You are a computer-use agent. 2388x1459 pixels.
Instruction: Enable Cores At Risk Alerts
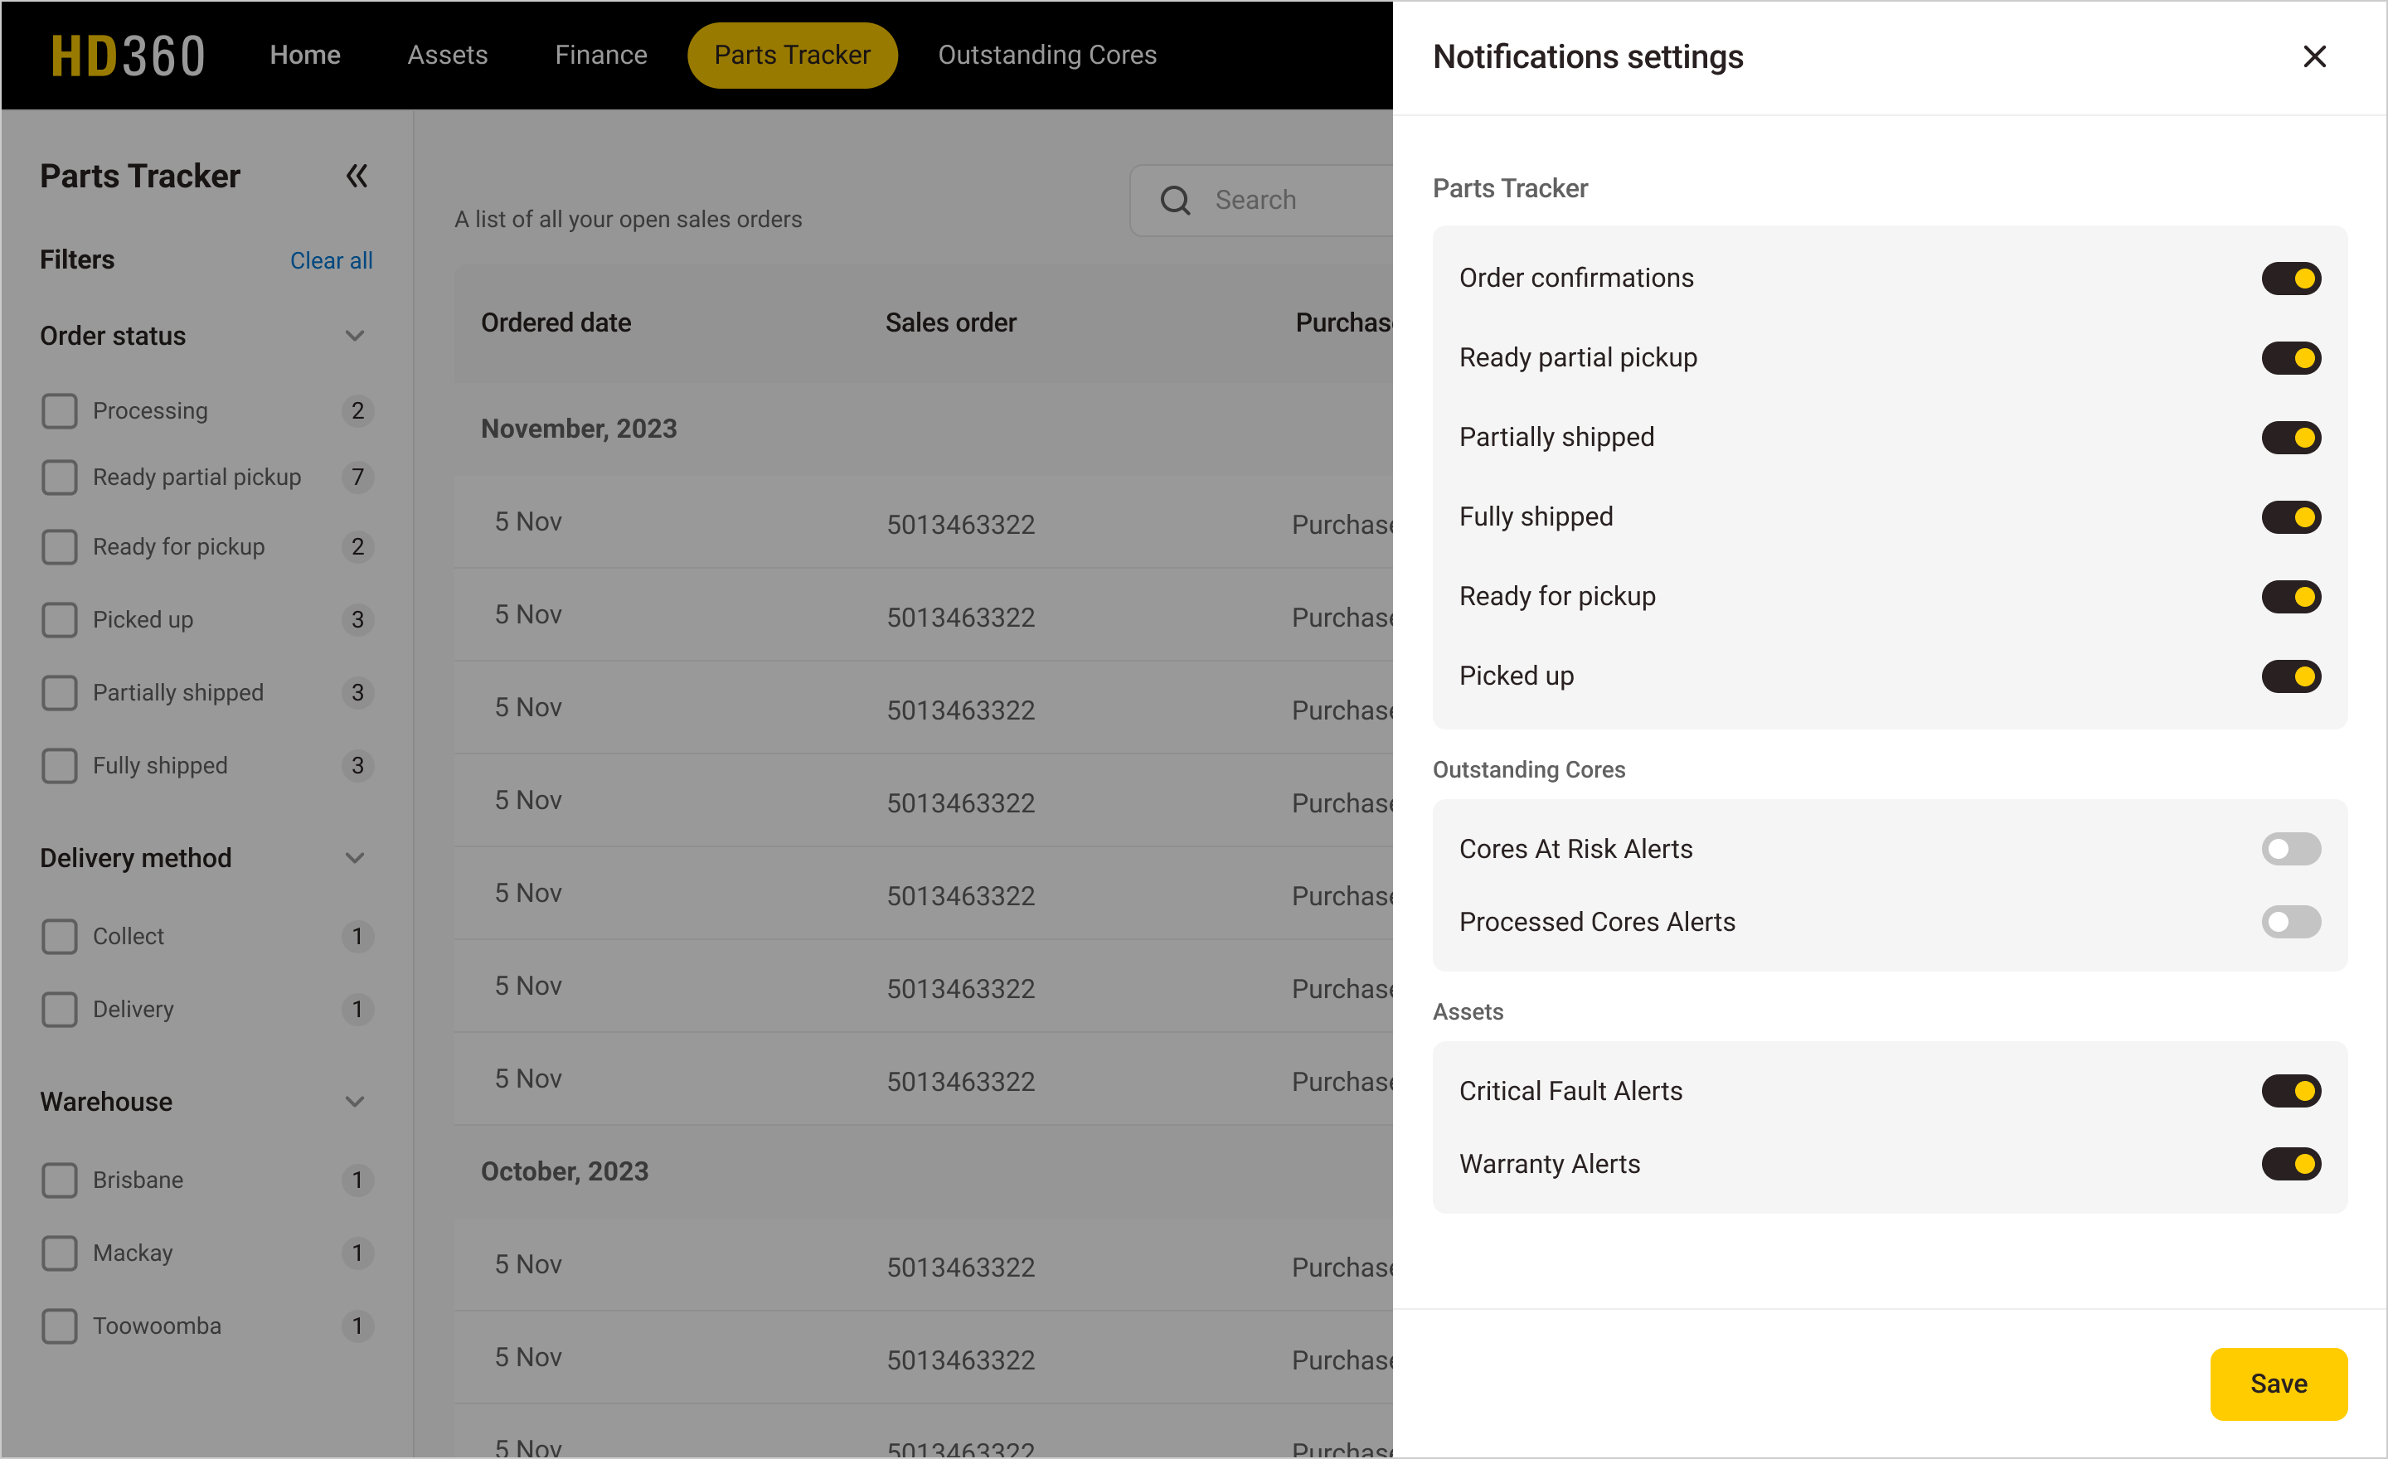coord(2291,849)
